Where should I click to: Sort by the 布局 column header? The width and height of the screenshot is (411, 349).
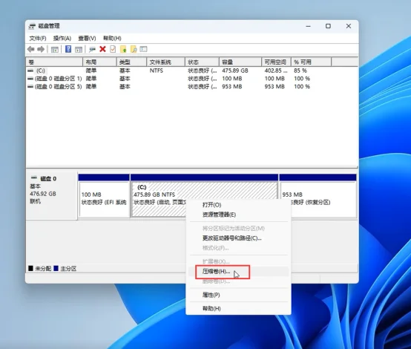99,62
